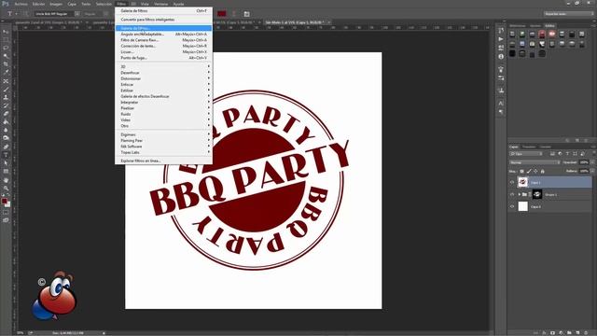The image size is (597, 336).
Task: Click the background color swatch
Action: pos(7,204)
